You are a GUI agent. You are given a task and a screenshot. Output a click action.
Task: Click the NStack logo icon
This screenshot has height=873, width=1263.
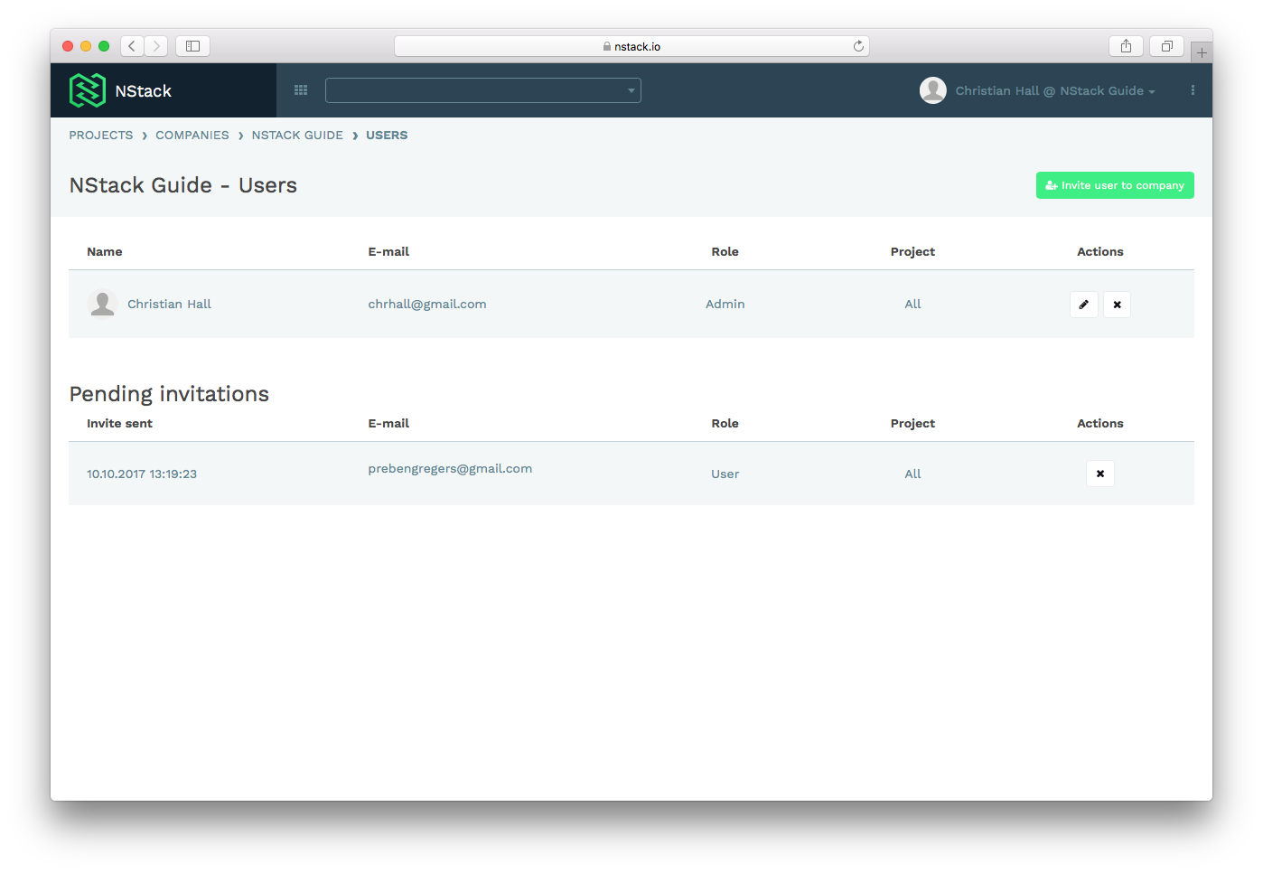(x=88, y=90)
